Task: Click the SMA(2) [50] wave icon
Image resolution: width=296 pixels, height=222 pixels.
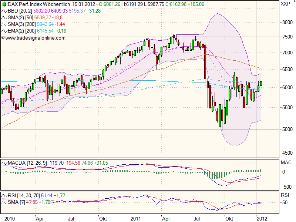Action: click(4, 17)
